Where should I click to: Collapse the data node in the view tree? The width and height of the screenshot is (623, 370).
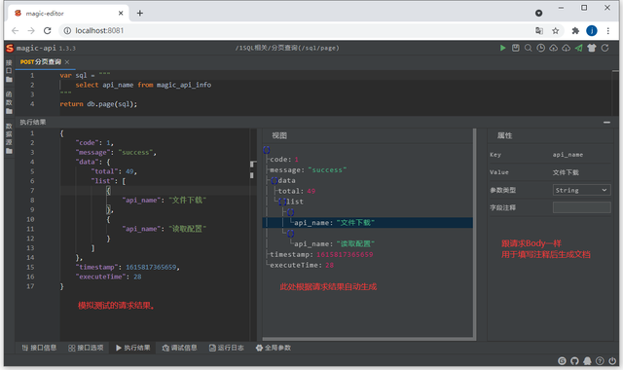(x=275, y=181)
